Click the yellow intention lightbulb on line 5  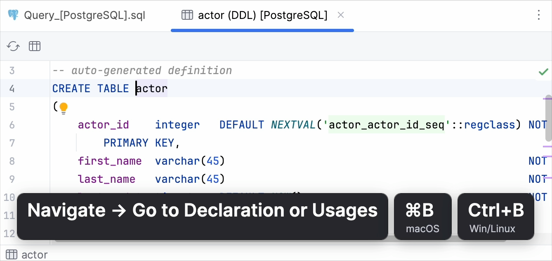tap(64, 107)
